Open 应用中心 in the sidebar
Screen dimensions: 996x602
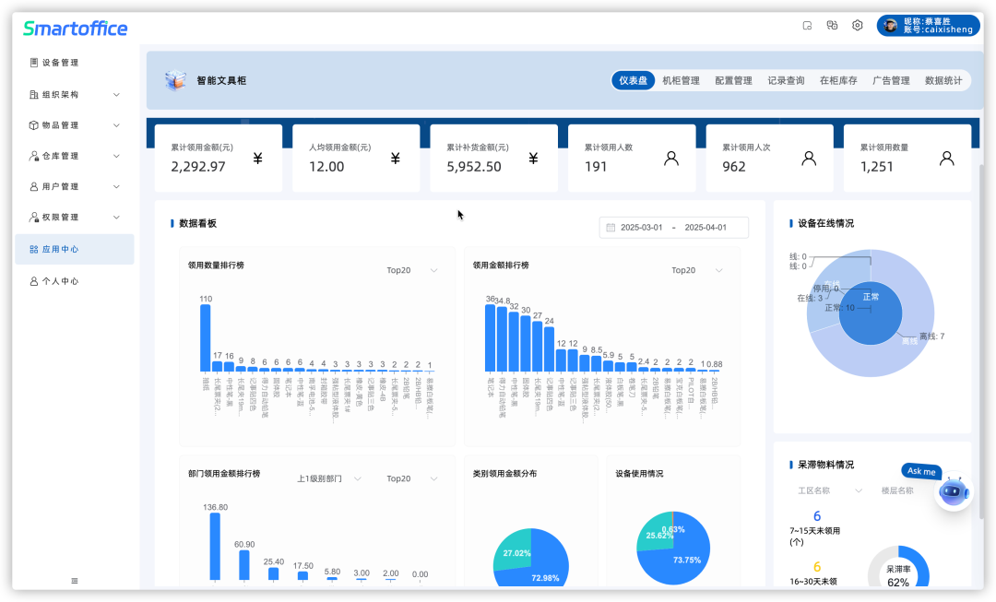click(75, 249)
